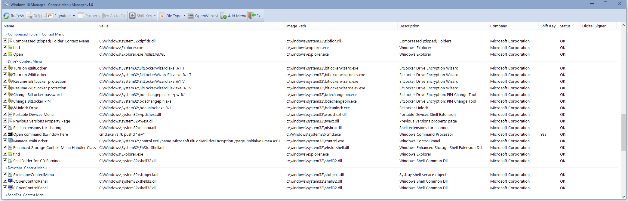Select the <Compressed Folder> Context Menu group header

click(35, 34)
